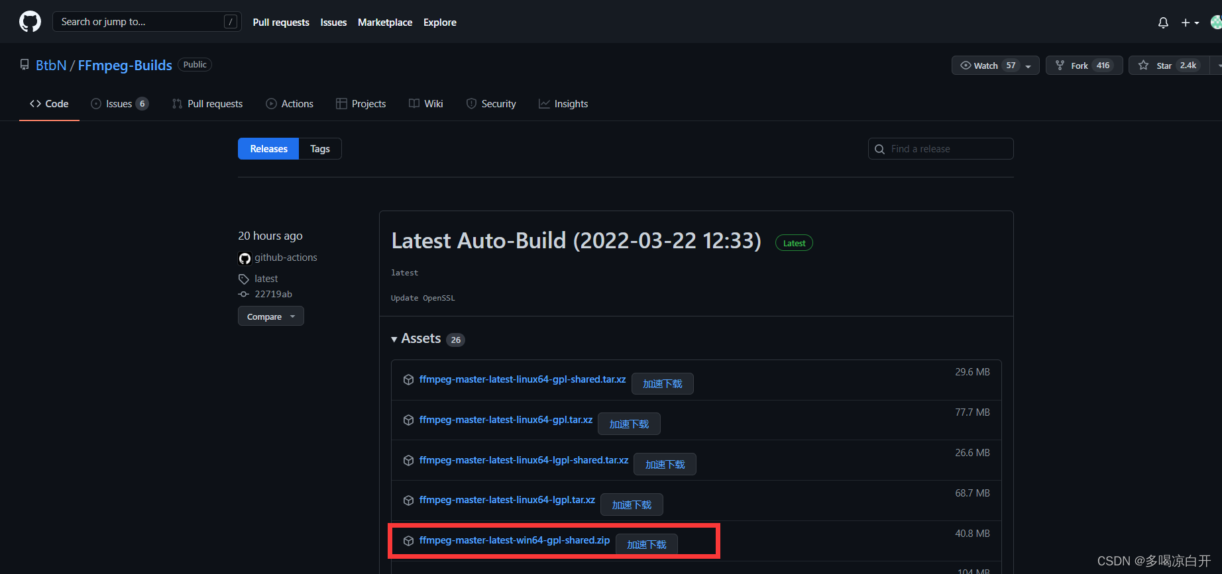Go to the Actions tab
Viewport: 1222px width, 574px height.
tap(290, 104)
